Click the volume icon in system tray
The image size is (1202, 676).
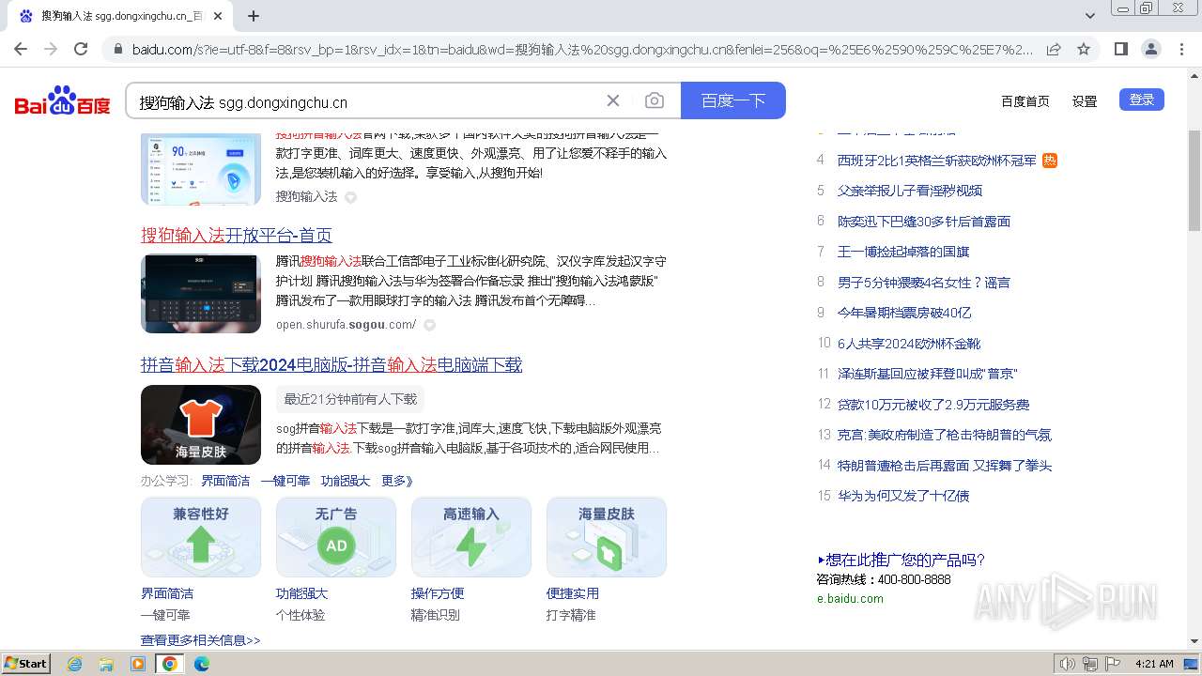tap(1067, 664)
